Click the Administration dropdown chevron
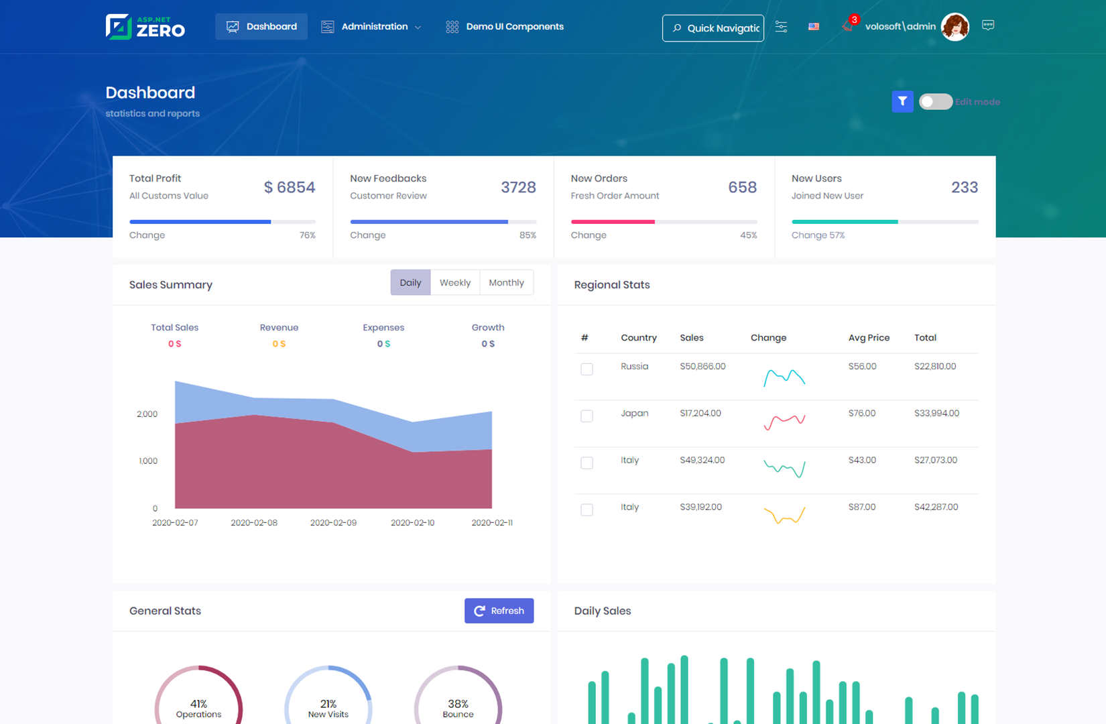1106x724 pixels. coord(418,27)
